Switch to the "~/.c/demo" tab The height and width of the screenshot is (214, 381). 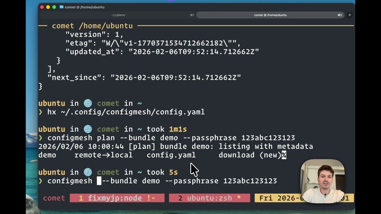tap(118, 15)
